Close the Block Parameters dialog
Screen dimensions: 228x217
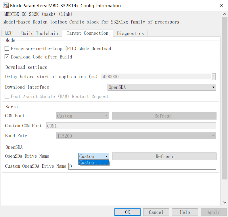[221, 5]
